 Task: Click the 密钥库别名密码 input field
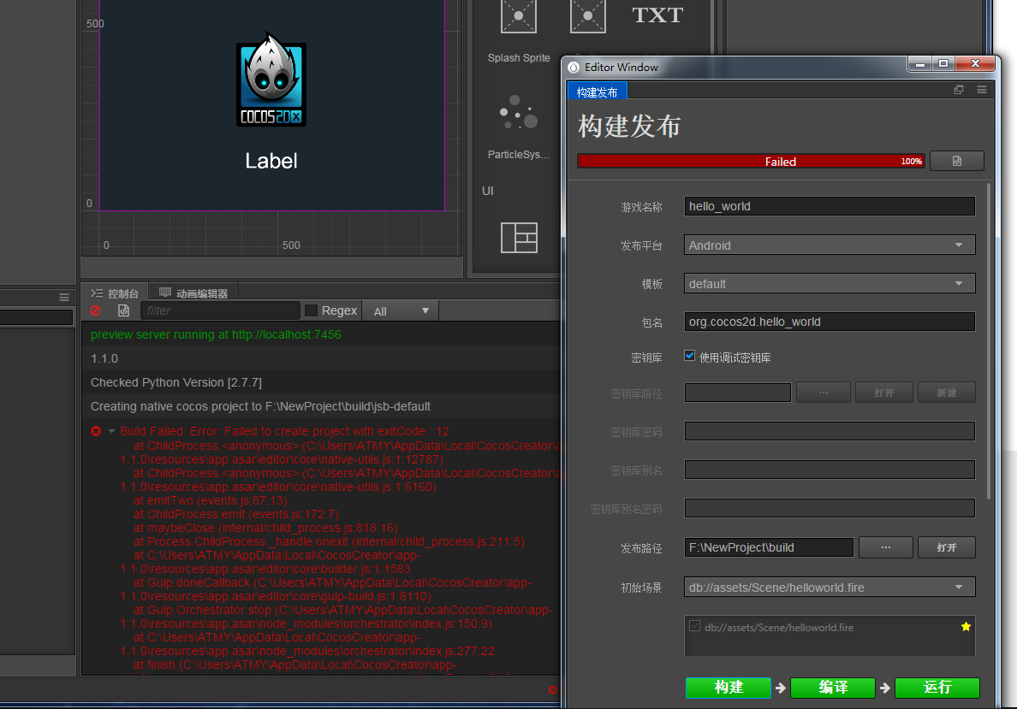(830, 508)
